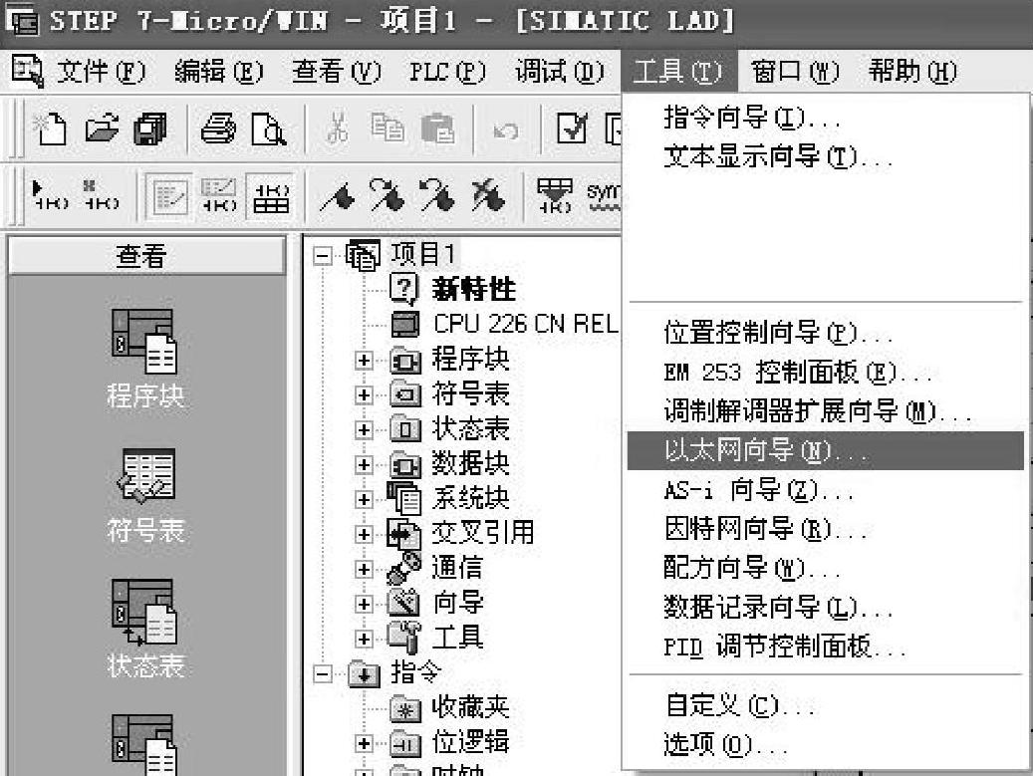Click the previous bookmark icon

coord(436,195)
